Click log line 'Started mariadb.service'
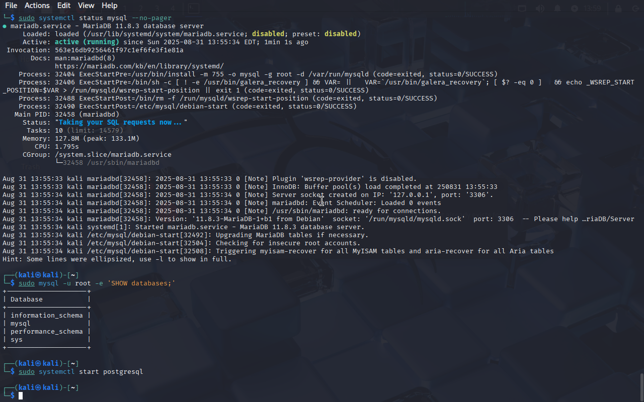Viewport: 644px width, 402px height. click(x=184, y=227)
